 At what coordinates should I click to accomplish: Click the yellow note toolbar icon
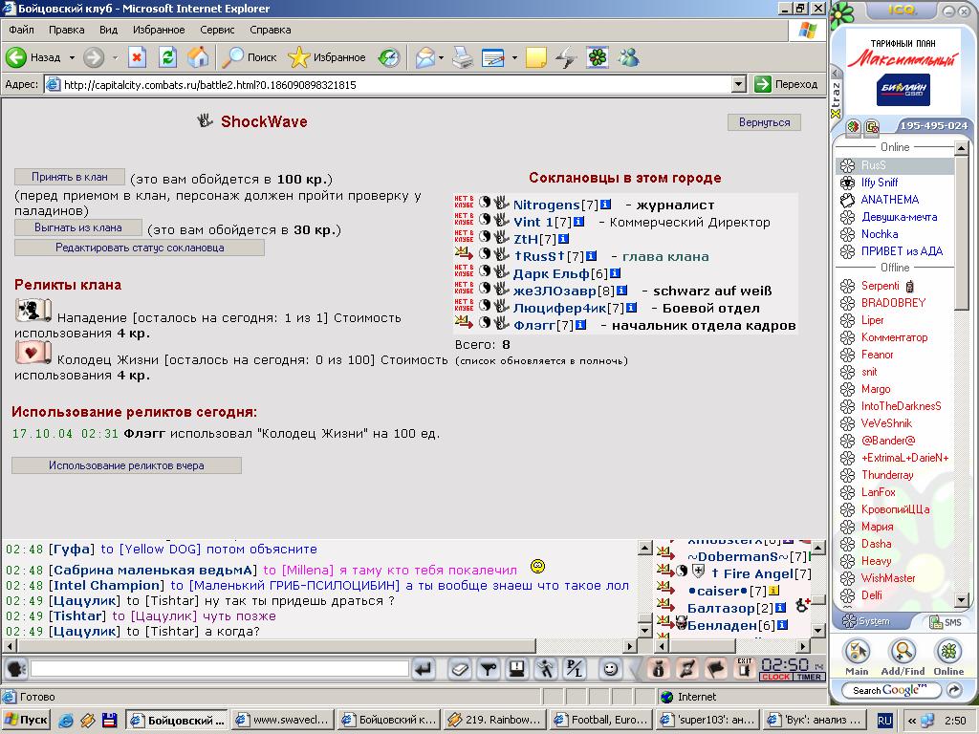(x=536, y=57)
